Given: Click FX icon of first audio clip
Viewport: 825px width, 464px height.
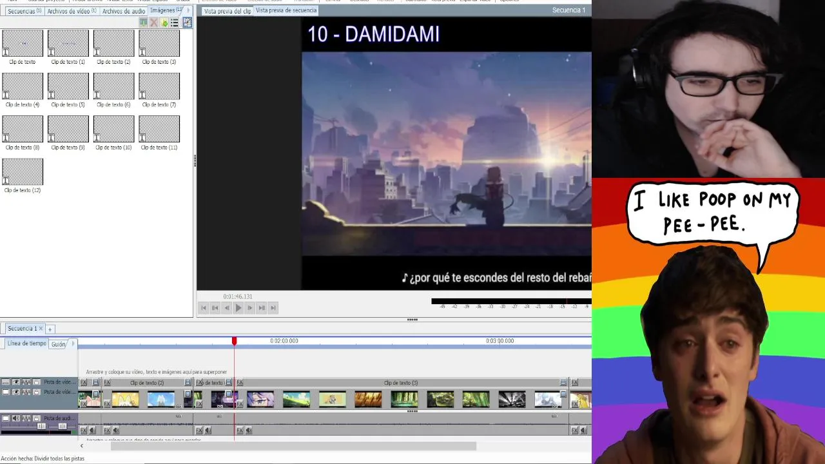Looking at the screenshot, I should (83, 430).
